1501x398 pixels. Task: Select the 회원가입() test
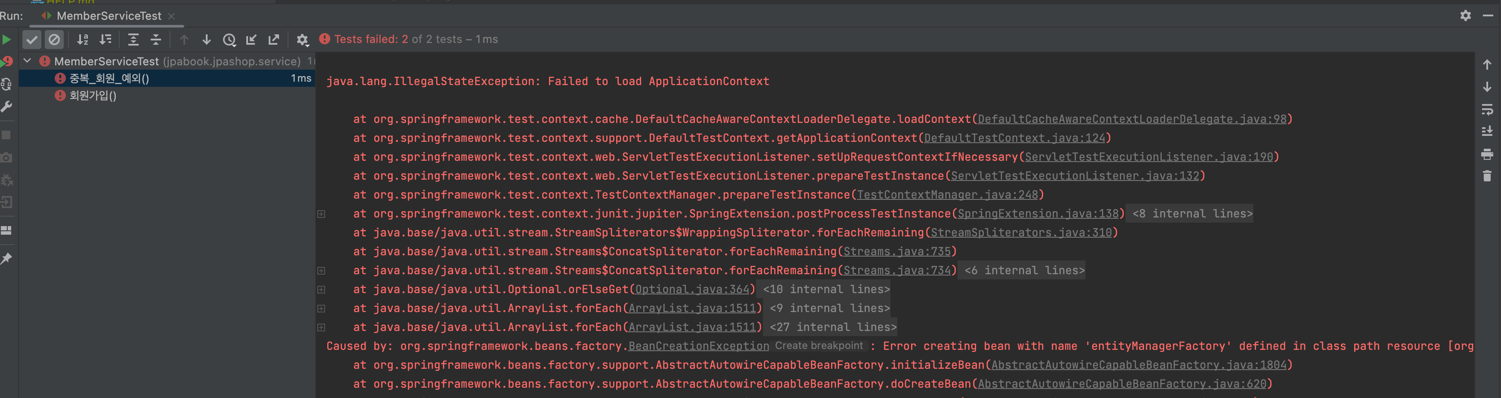tap(167, 95)
